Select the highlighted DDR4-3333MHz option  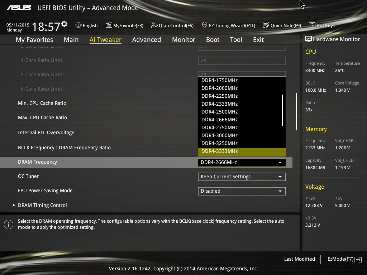[x=242, y=152]
